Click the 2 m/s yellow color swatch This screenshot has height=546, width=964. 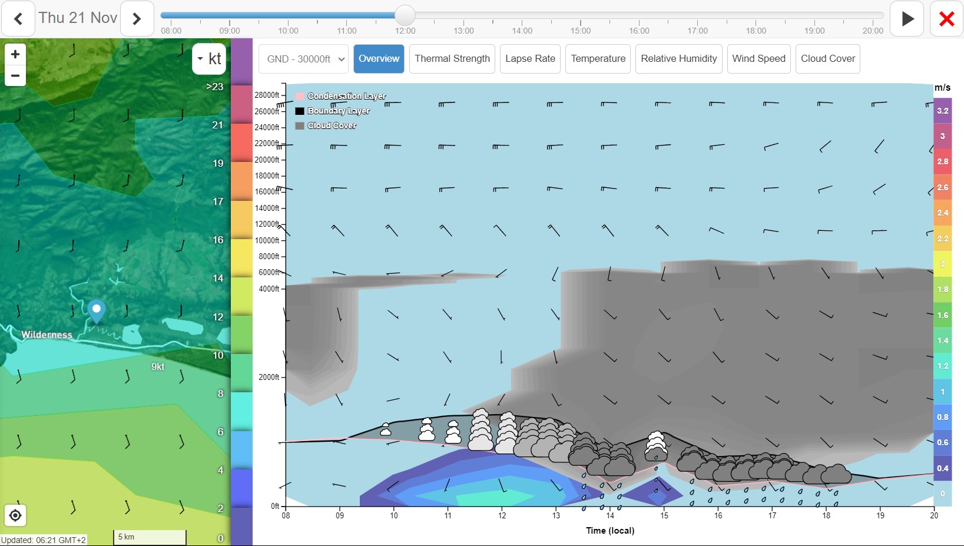(x=942, y=264)
